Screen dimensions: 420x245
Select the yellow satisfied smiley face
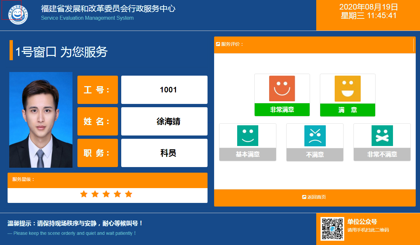click(347, 88)
